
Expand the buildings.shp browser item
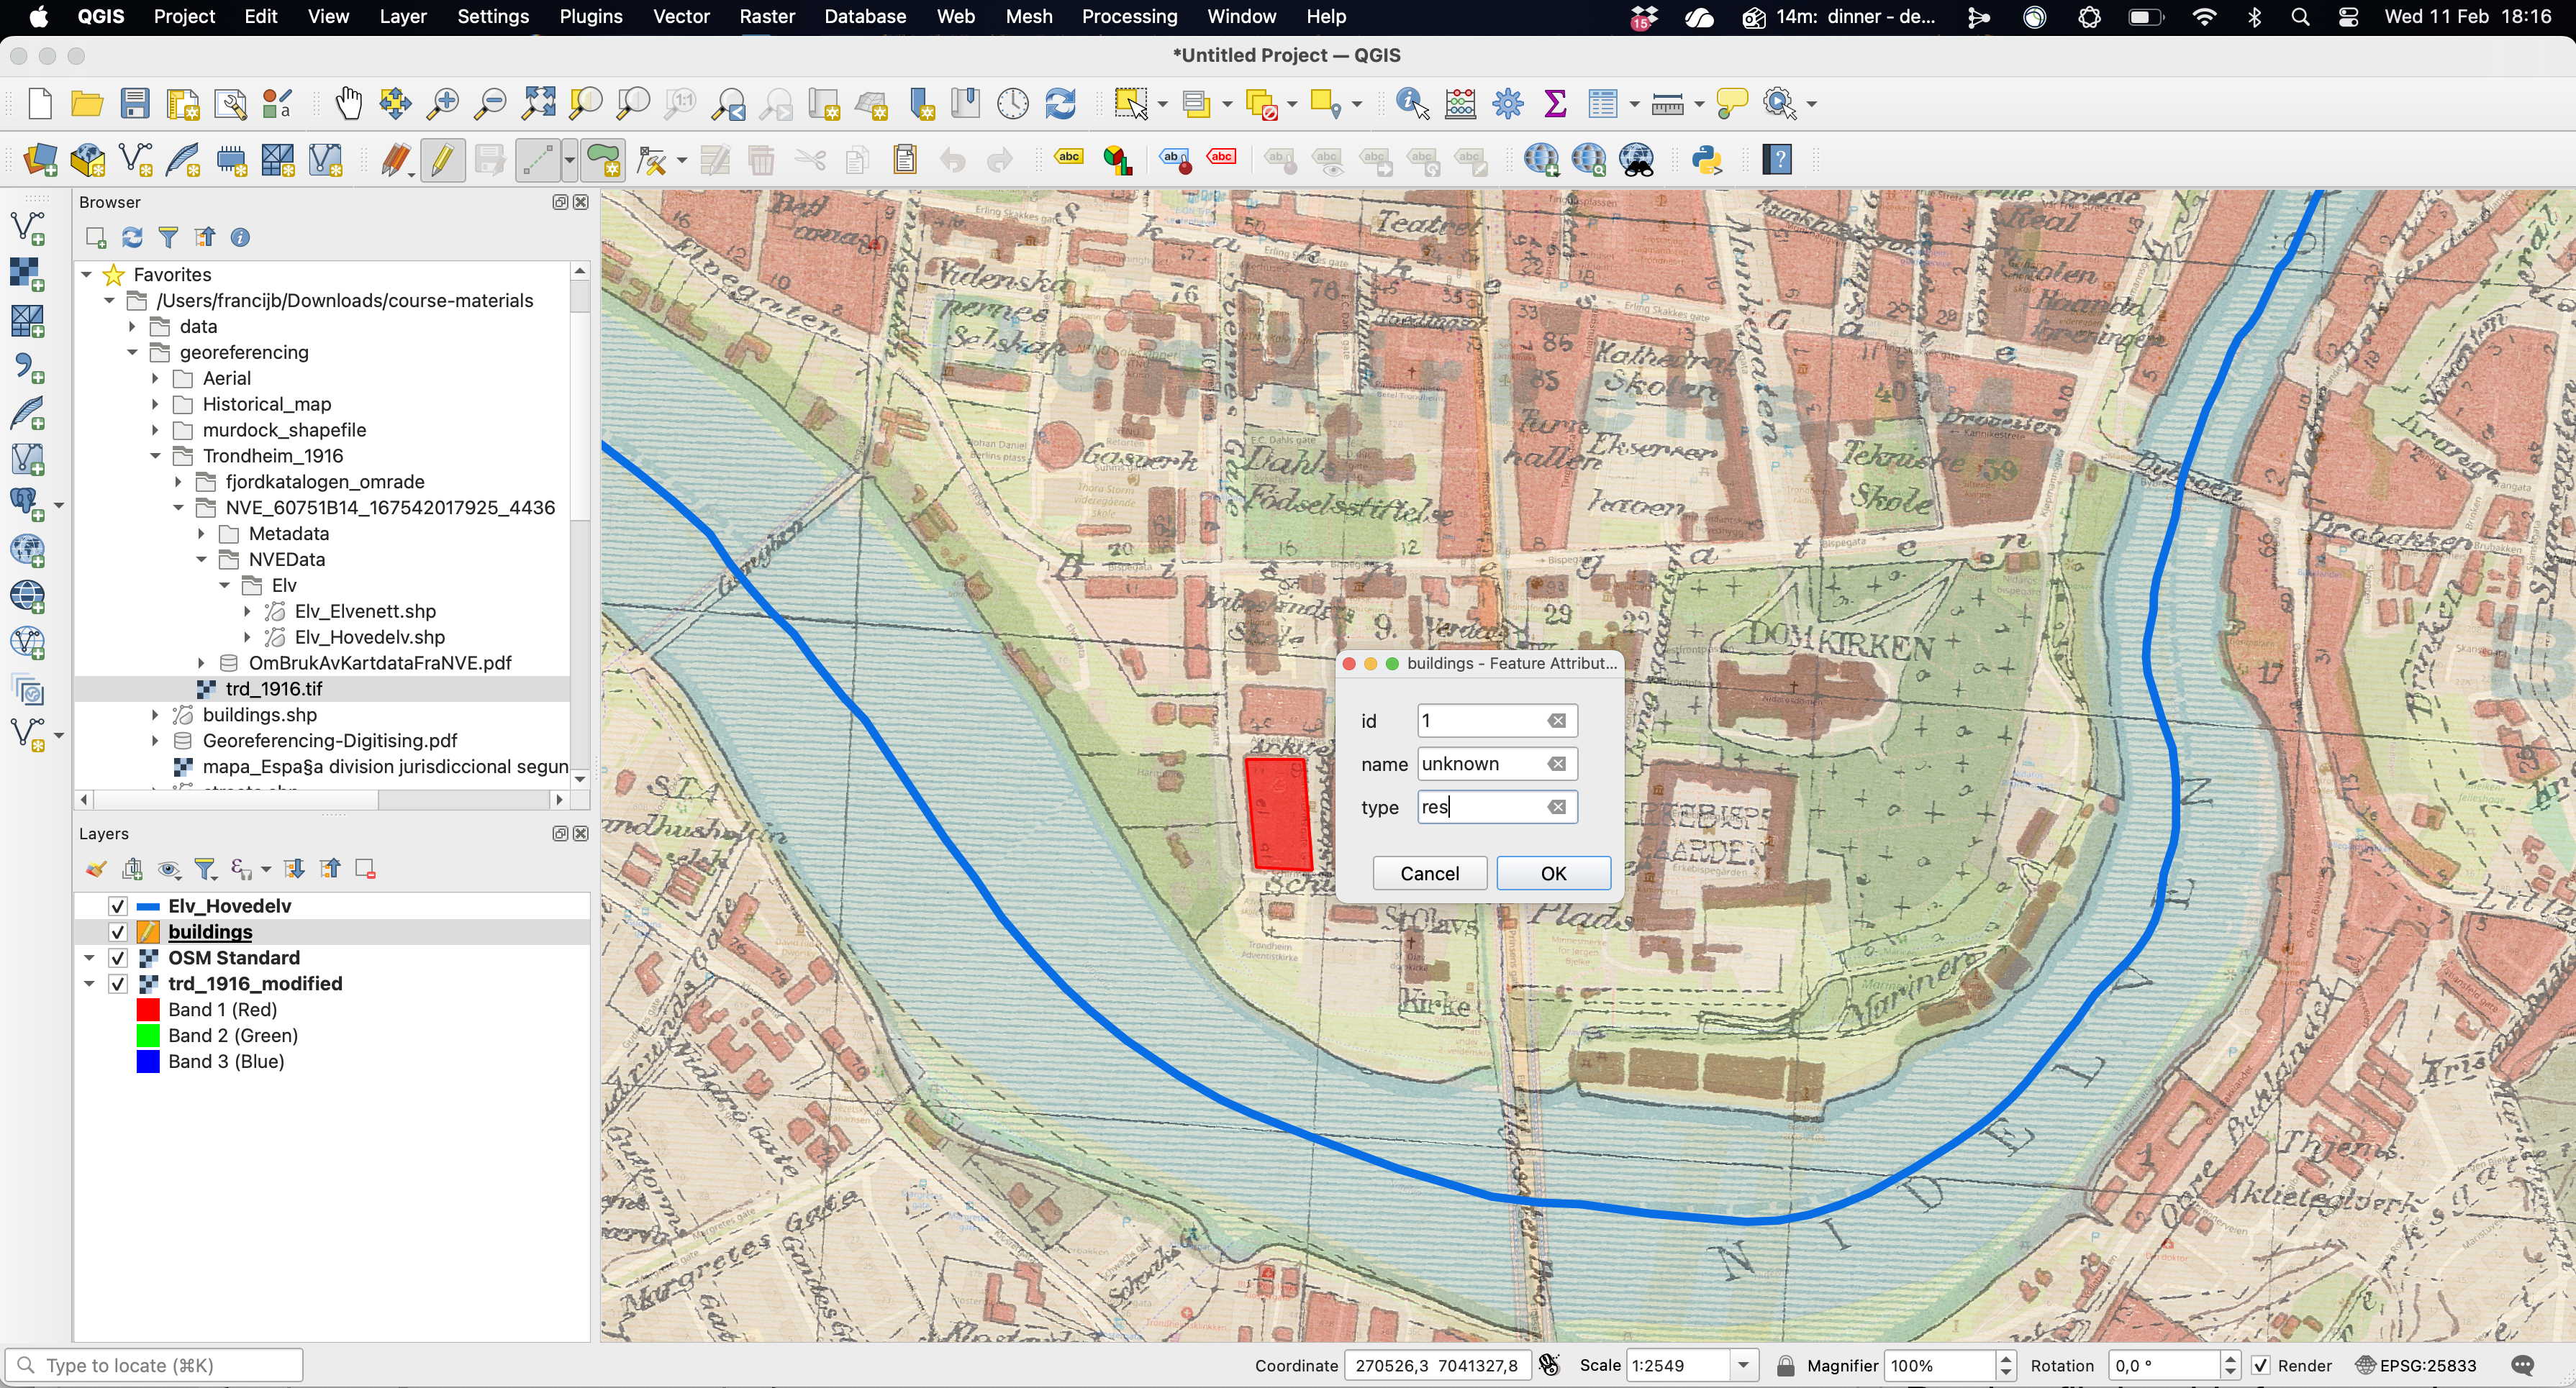pyautogui.click(x=155, y=714)
